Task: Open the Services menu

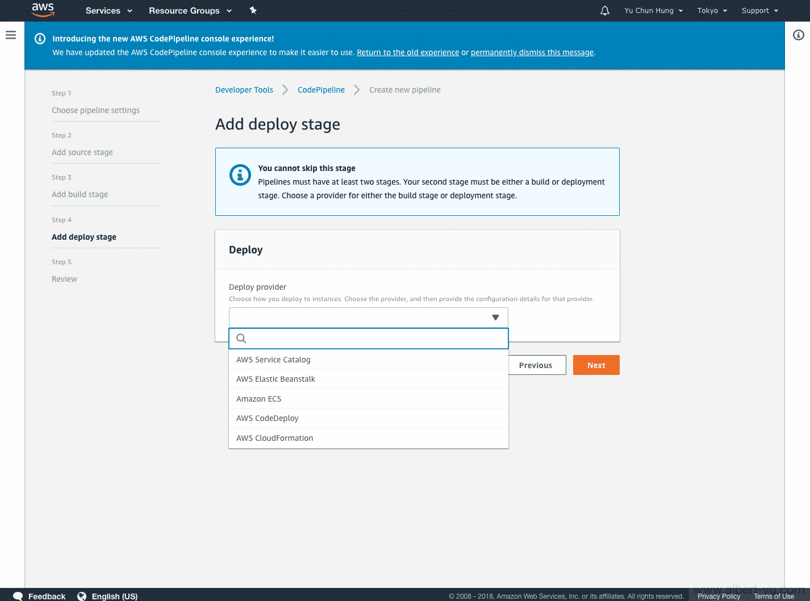Action: pos(109,11)
